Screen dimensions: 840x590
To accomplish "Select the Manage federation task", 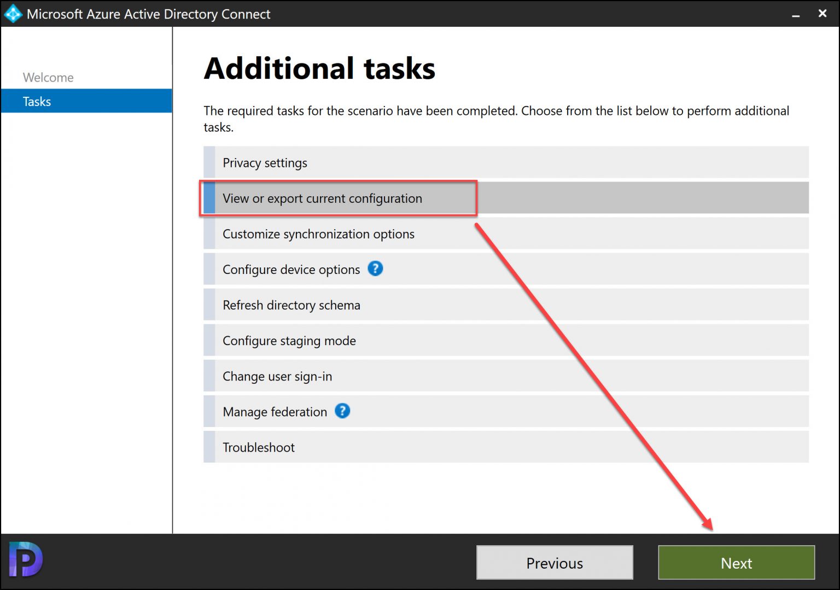I will tap(506, 411).
